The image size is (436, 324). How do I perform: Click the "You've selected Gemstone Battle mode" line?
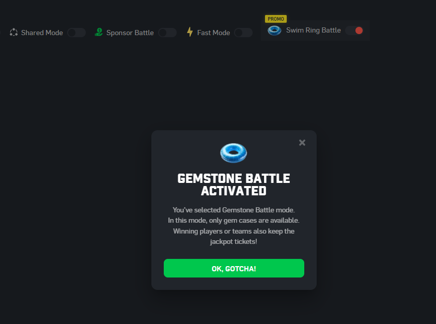[233, 210]
